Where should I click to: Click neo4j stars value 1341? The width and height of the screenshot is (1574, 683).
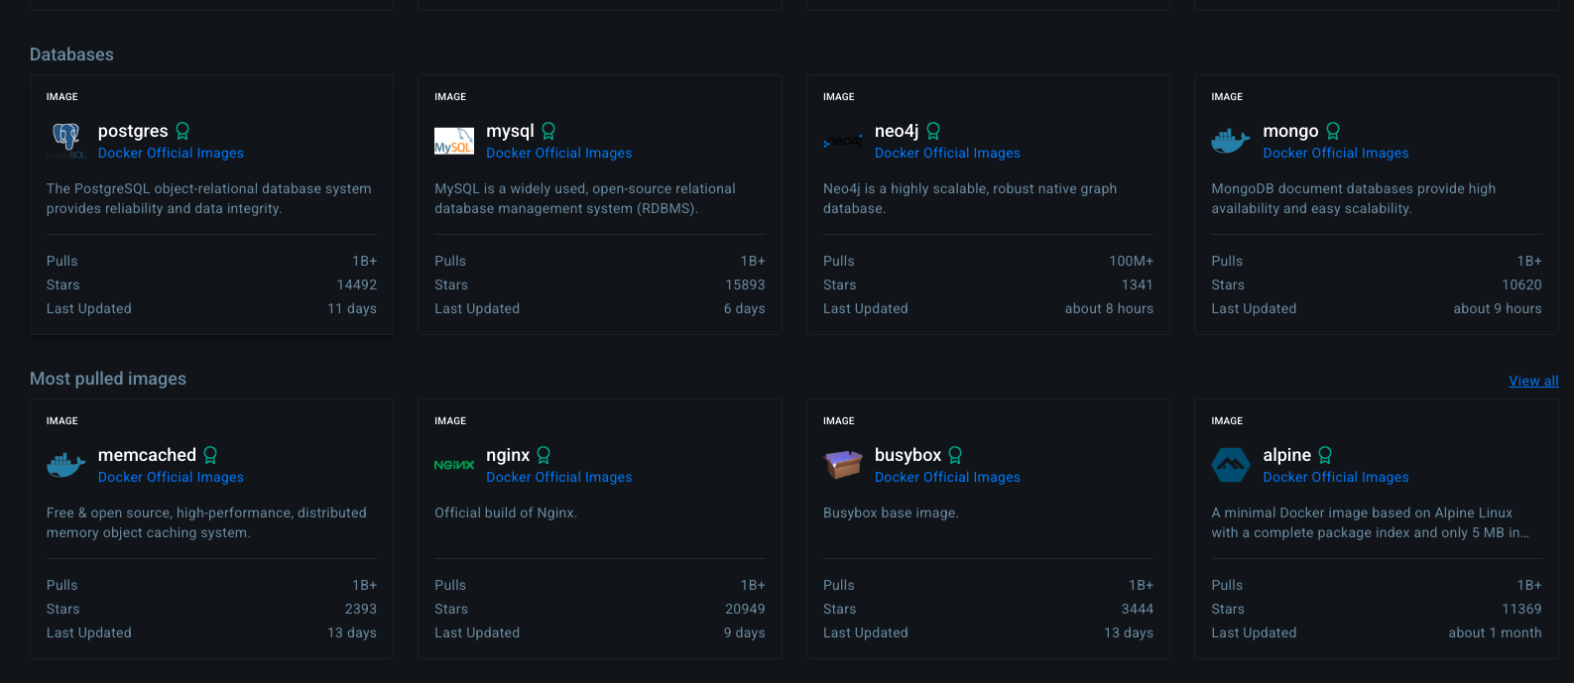click(1138, 285)
